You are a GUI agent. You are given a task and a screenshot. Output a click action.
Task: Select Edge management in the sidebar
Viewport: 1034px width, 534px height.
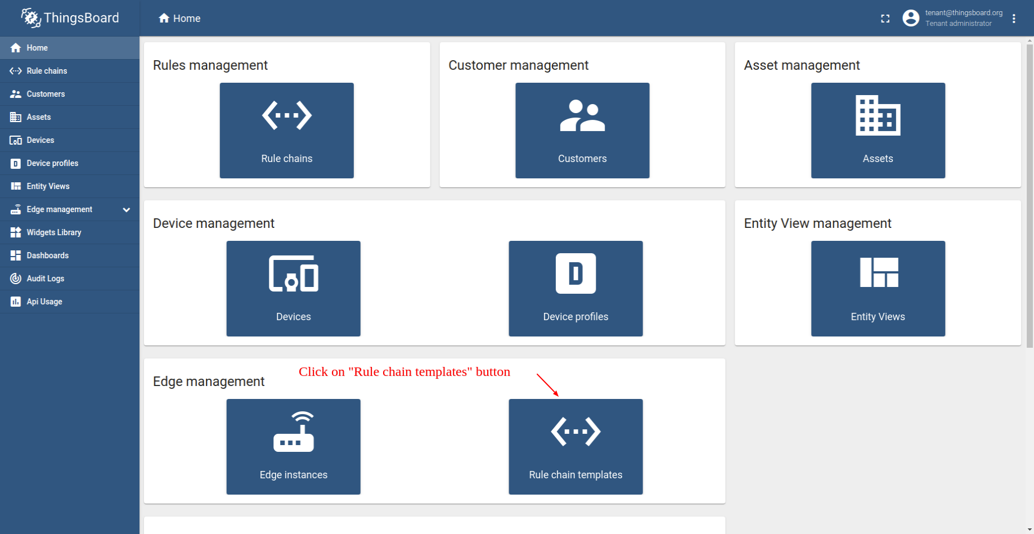point(59,209)
